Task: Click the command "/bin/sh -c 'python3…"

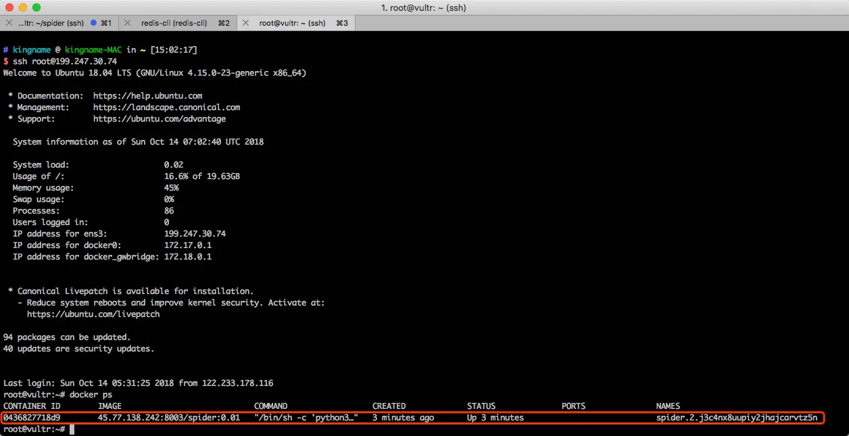Action: pos(306,418)
